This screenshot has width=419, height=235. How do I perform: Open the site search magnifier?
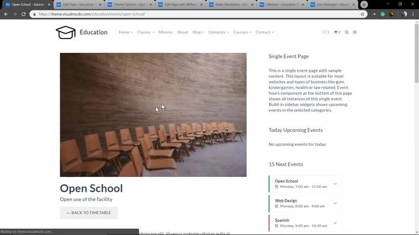point(346,32)
